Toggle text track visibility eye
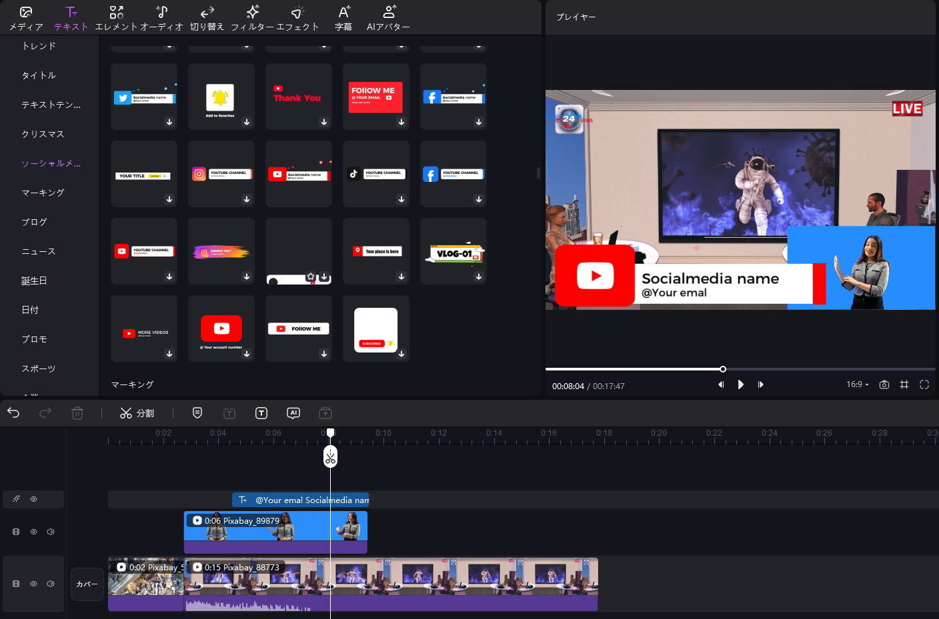 tap(33, 499)
